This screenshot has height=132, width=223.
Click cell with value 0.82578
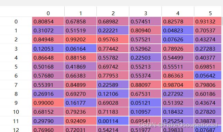click(178, 21)
